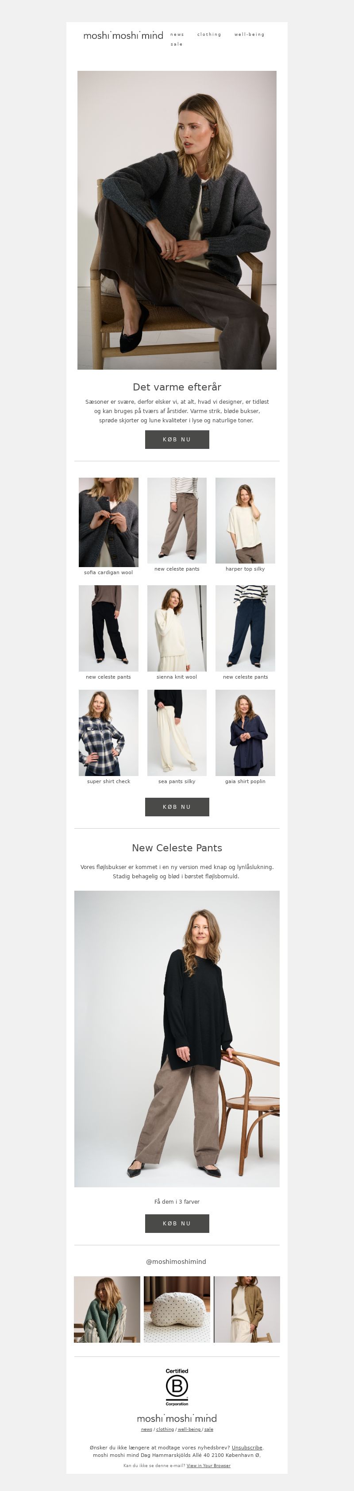View the gaia shirt poplin product
This screenshot has width=354, height=1491.
tap(245, 733)
